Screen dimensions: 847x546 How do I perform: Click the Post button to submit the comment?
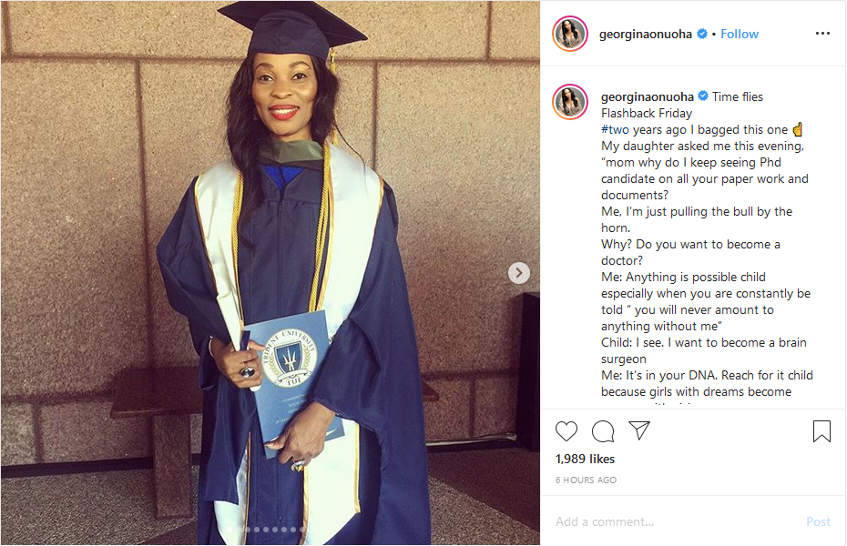pos(818,521)
